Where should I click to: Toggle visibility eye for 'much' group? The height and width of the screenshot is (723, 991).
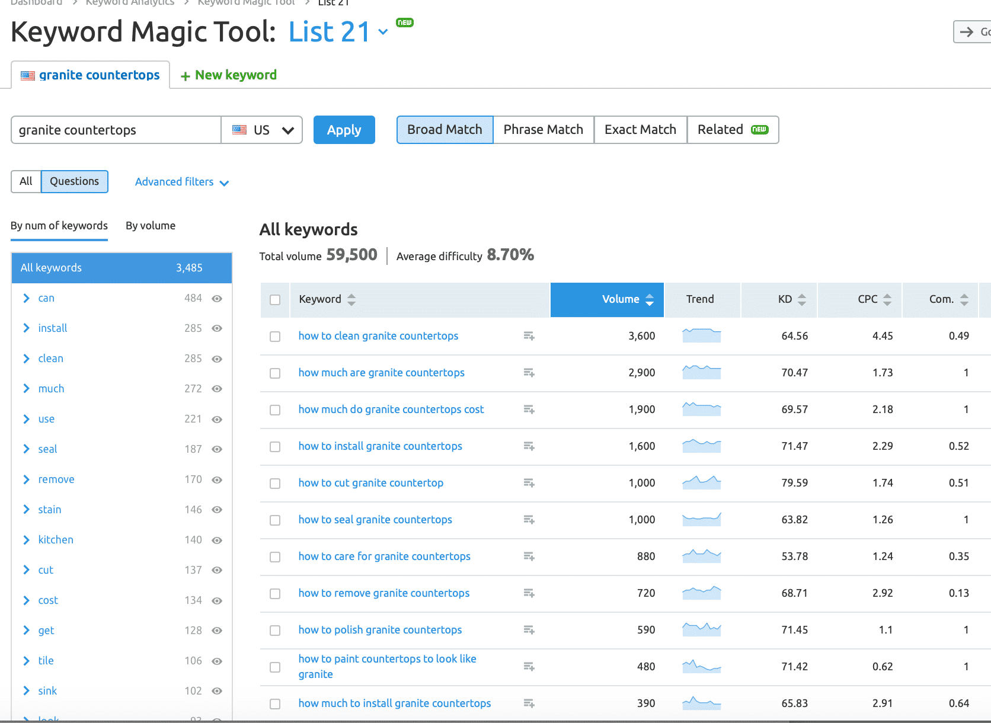point(217,389)
